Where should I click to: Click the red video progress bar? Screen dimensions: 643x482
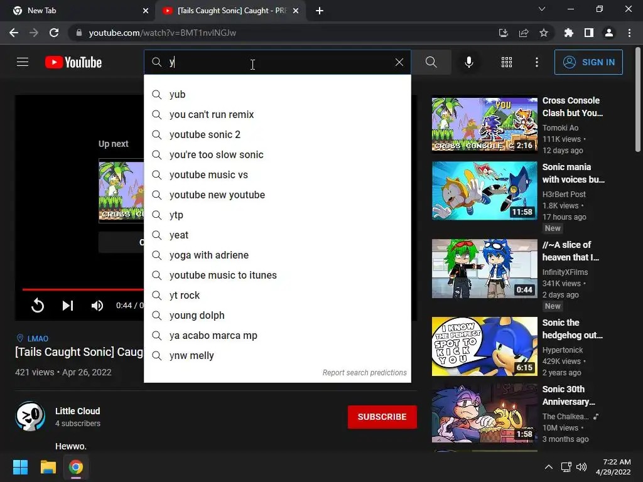[83, 289]
